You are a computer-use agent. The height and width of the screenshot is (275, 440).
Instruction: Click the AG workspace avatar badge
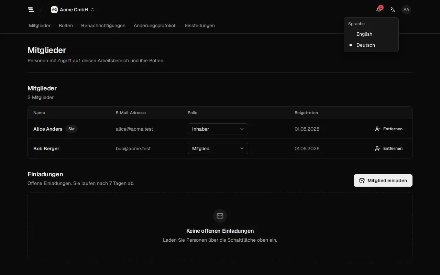tap(54, 10)
